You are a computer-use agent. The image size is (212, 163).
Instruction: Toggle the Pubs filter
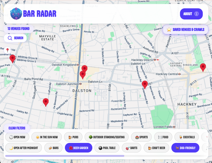click(x=73, y=137)
